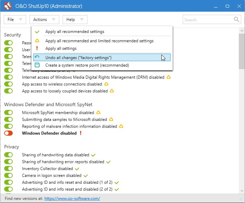Open the Help dropdown menu
Image resolution: width=245 pixels, height=203 pixels.
pyautogui.click(x=75, y=20)
